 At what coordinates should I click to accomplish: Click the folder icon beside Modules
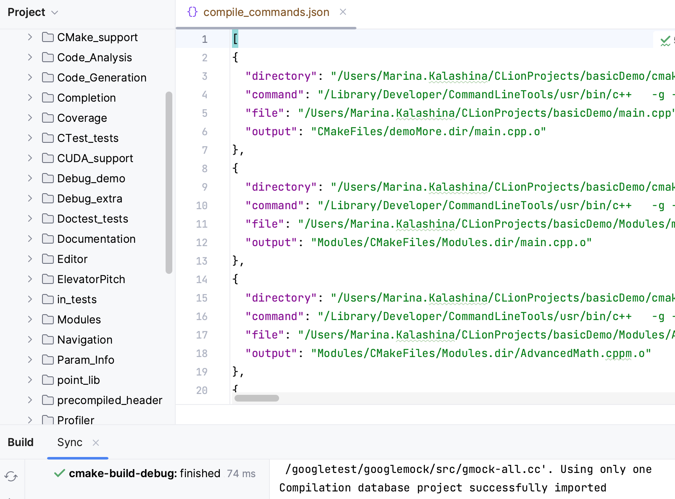47,319
